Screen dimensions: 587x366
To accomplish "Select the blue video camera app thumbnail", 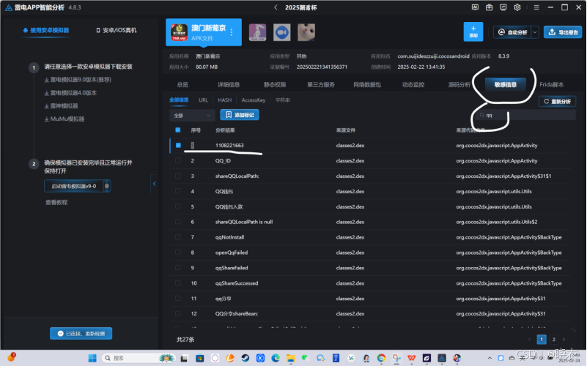I will [282, 32].
